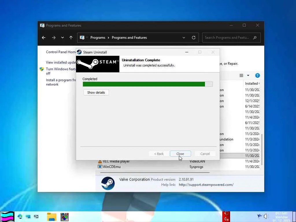Click the view options list icon
Screen dimensions: 296x222
click(241, 75)
